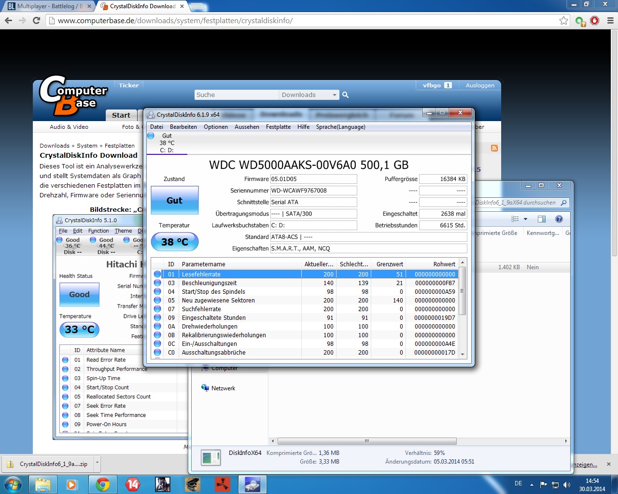The width and height of the screenshot is (618, 494).
Task: Click ComputerBase Start navigation tab
Action: pos(121,115)
